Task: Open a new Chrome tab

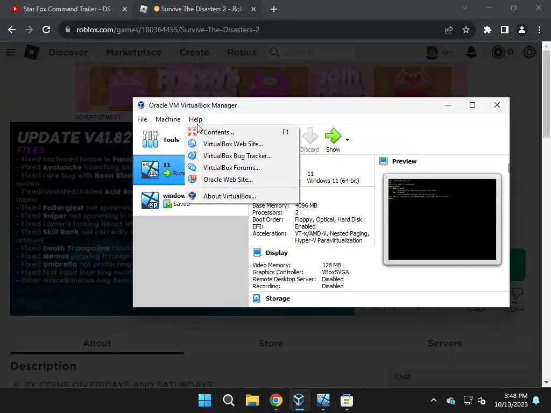Action: 274,9
